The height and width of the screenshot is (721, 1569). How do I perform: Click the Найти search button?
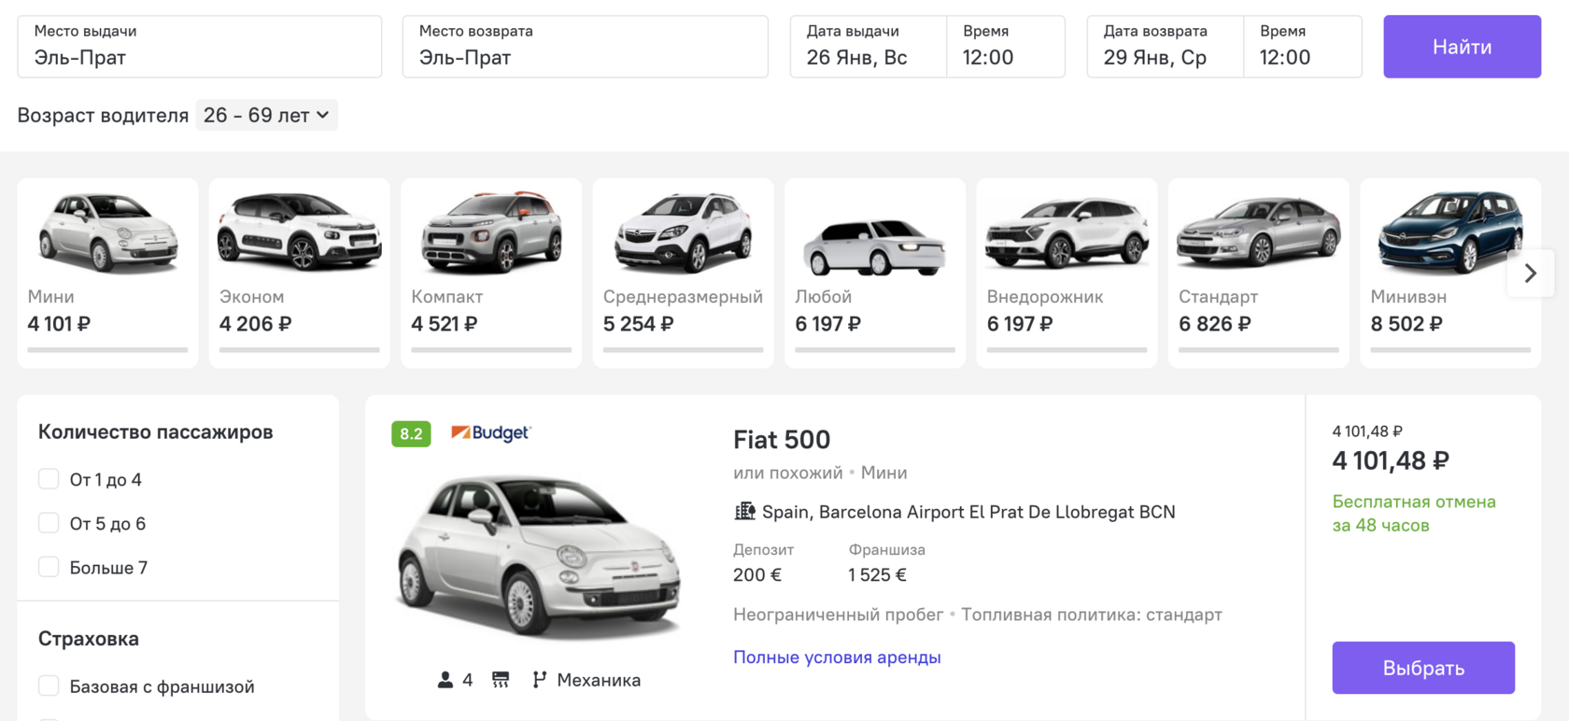point(1462,47)
